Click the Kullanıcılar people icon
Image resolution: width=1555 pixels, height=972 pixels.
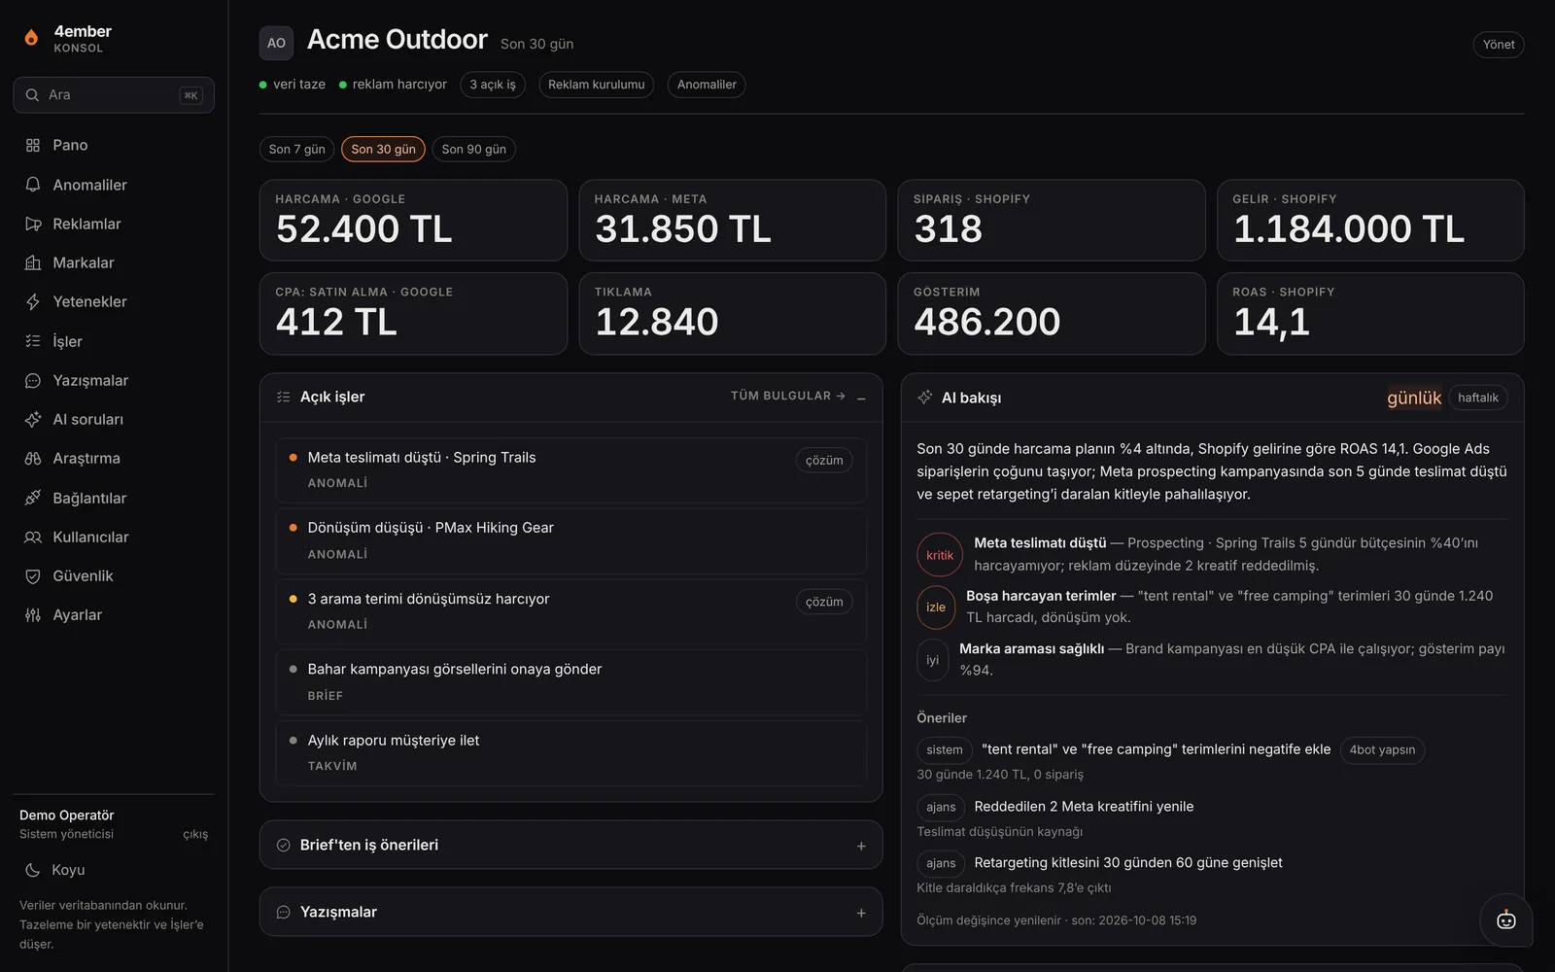tap(33, 537)
